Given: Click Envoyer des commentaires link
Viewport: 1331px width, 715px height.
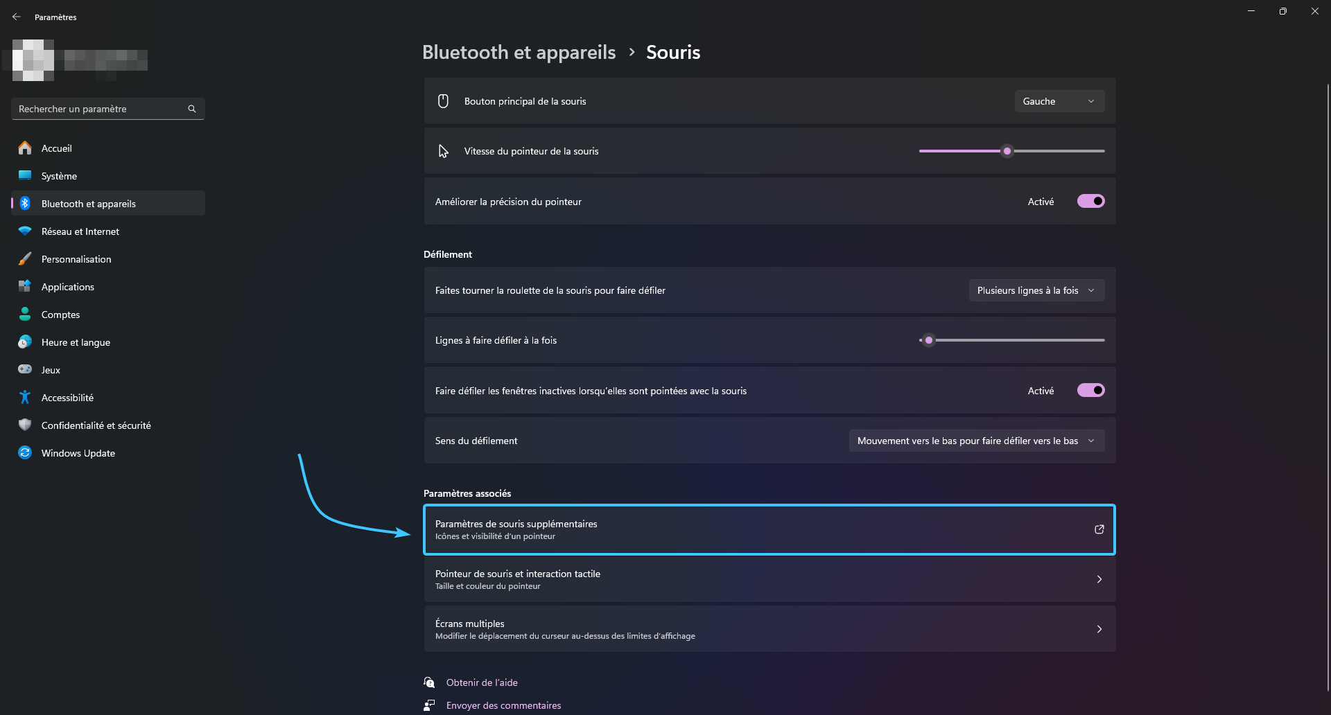Looking at the screenshot, I should pyautogui.click(x=503, y=705).
